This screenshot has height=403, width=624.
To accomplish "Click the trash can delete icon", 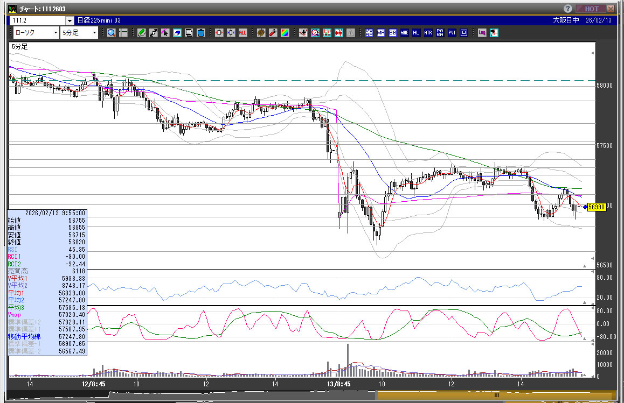I will (x=200, y=33).
